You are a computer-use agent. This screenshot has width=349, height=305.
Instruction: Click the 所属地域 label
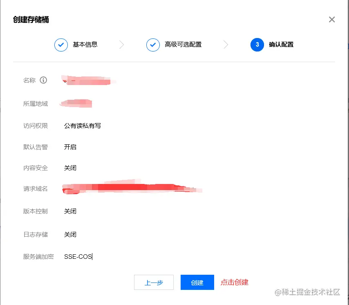click(36, 104)
